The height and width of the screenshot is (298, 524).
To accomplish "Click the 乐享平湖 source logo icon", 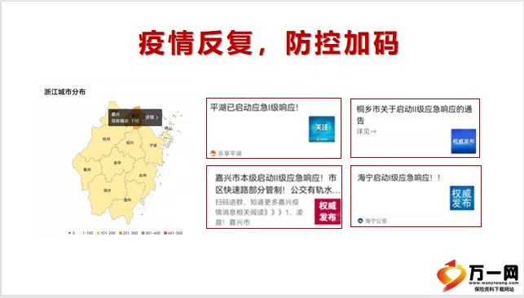I will (213, 153).
